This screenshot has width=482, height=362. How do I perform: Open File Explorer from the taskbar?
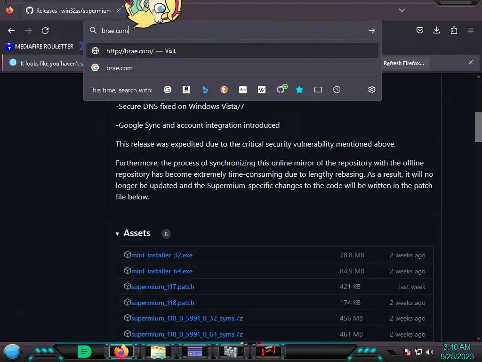158,352
